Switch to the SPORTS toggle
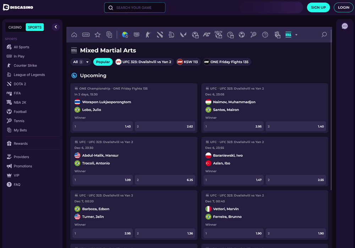 point(35,27)
